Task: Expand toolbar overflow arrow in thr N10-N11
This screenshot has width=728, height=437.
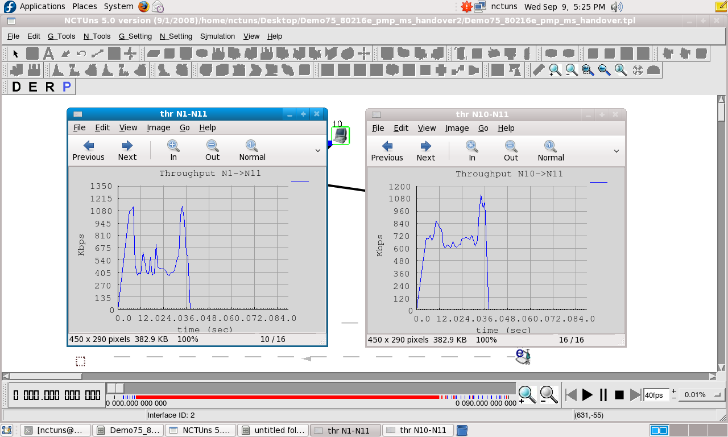Action: (x=616, y=151)
